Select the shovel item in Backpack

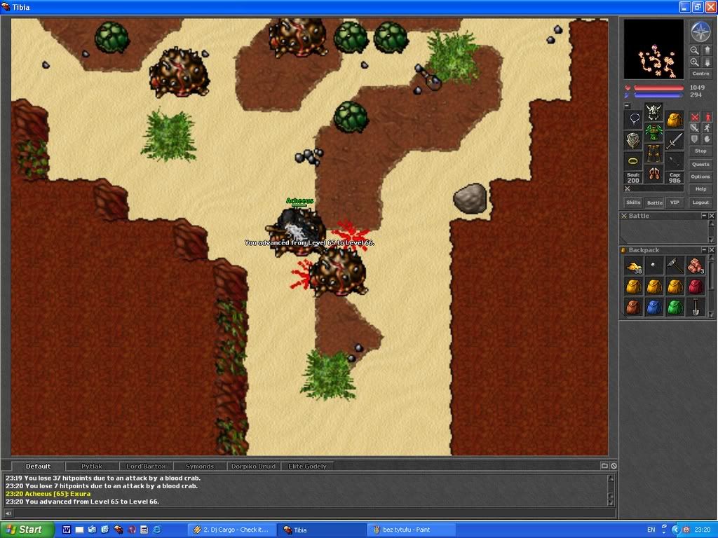point(696,308)
